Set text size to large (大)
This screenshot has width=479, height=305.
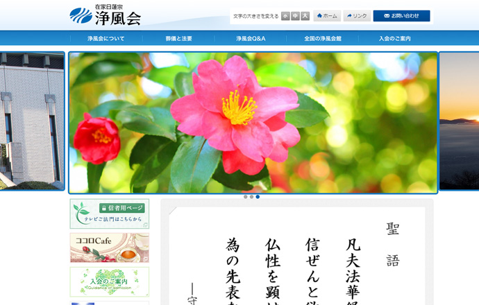(305, 16)
